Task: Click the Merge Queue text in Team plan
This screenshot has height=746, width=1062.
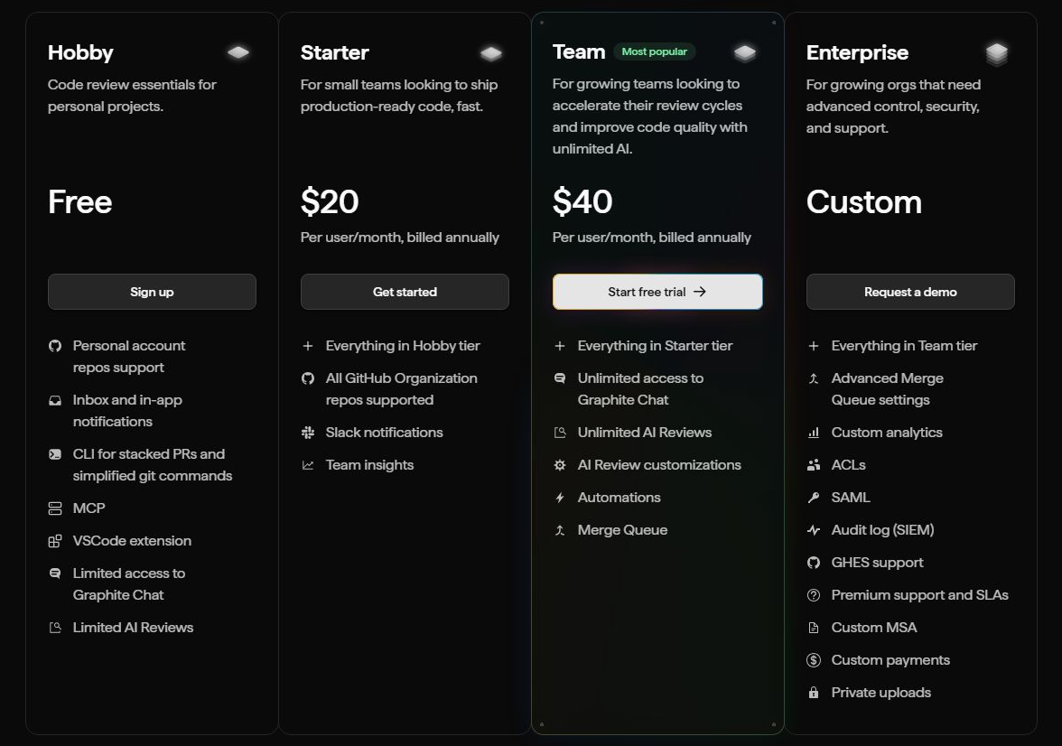Action: [622, 530]
